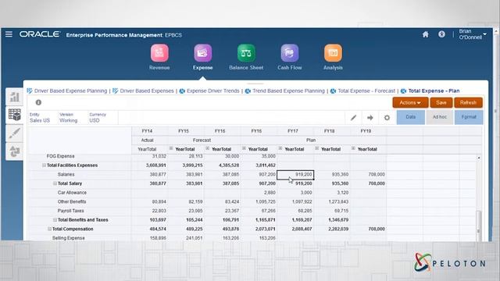This screenshot has width=500, height=281.
Task: Collapse the Total Compensation row
Action: [x=49, y=229]
